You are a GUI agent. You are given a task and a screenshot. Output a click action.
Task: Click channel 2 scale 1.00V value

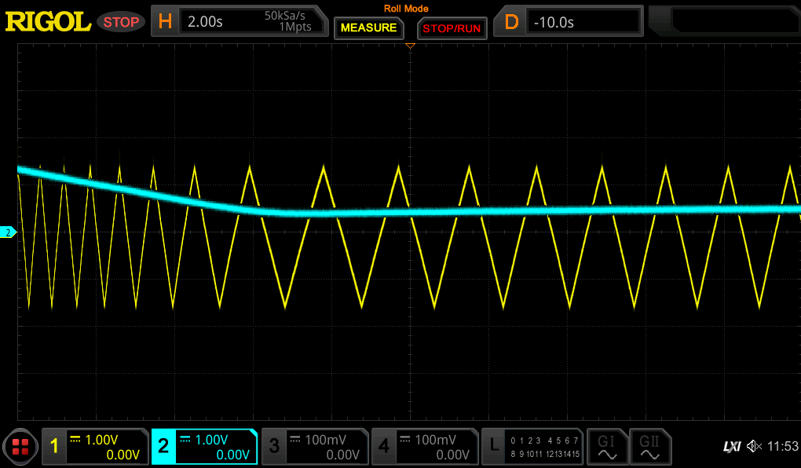pos(211,440)
